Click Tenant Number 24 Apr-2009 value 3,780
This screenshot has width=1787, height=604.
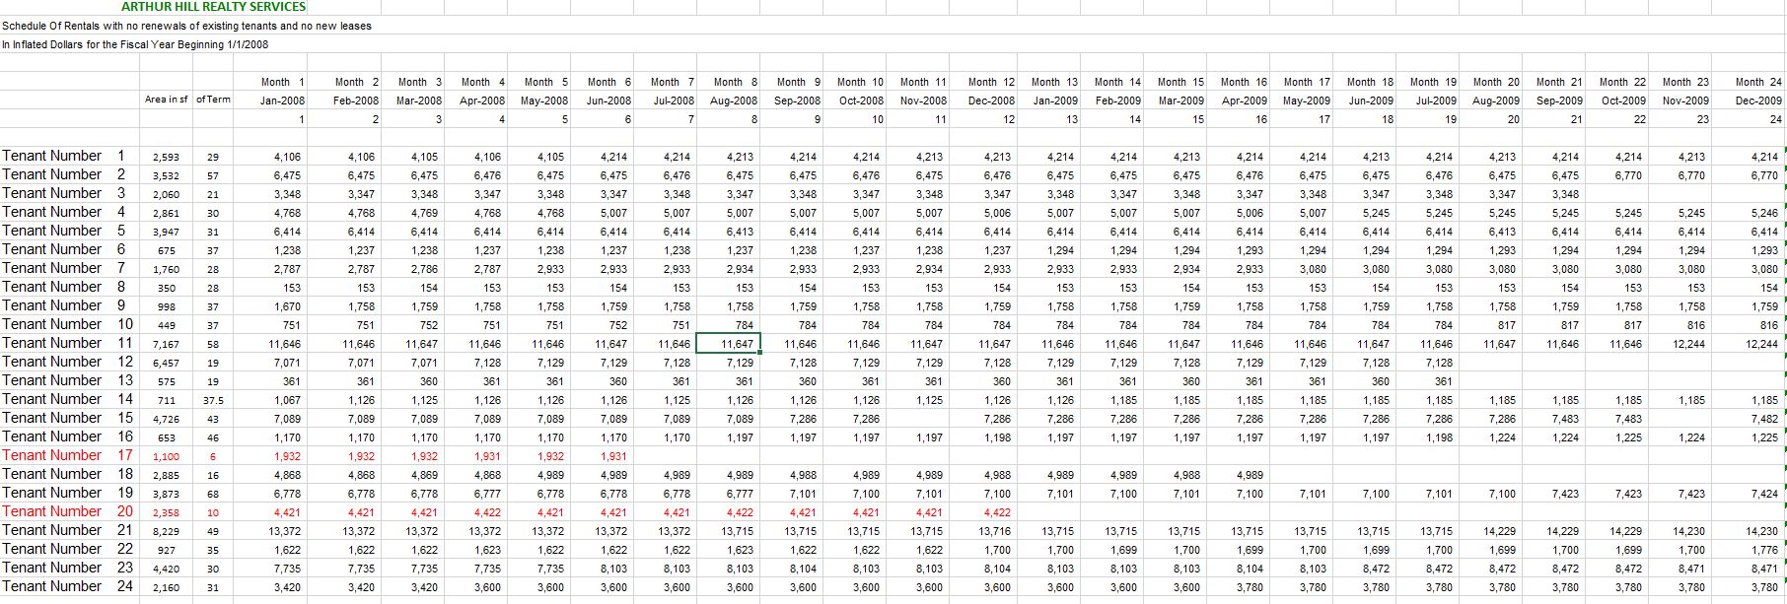tap(1250, 587)
